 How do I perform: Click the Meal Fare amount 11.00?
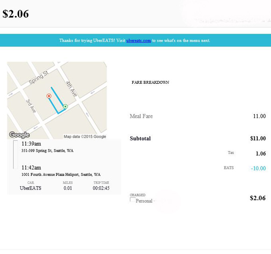tap(259, 116)
